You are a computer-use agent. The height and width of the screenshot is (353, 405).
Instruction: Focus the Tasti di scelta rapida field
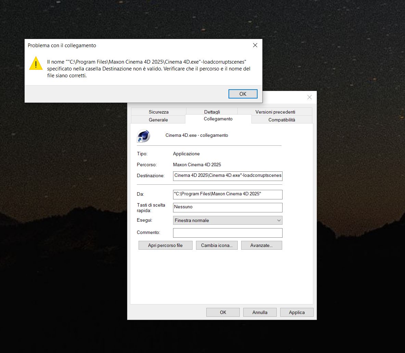pyautogui.click(x=227, y=207)
